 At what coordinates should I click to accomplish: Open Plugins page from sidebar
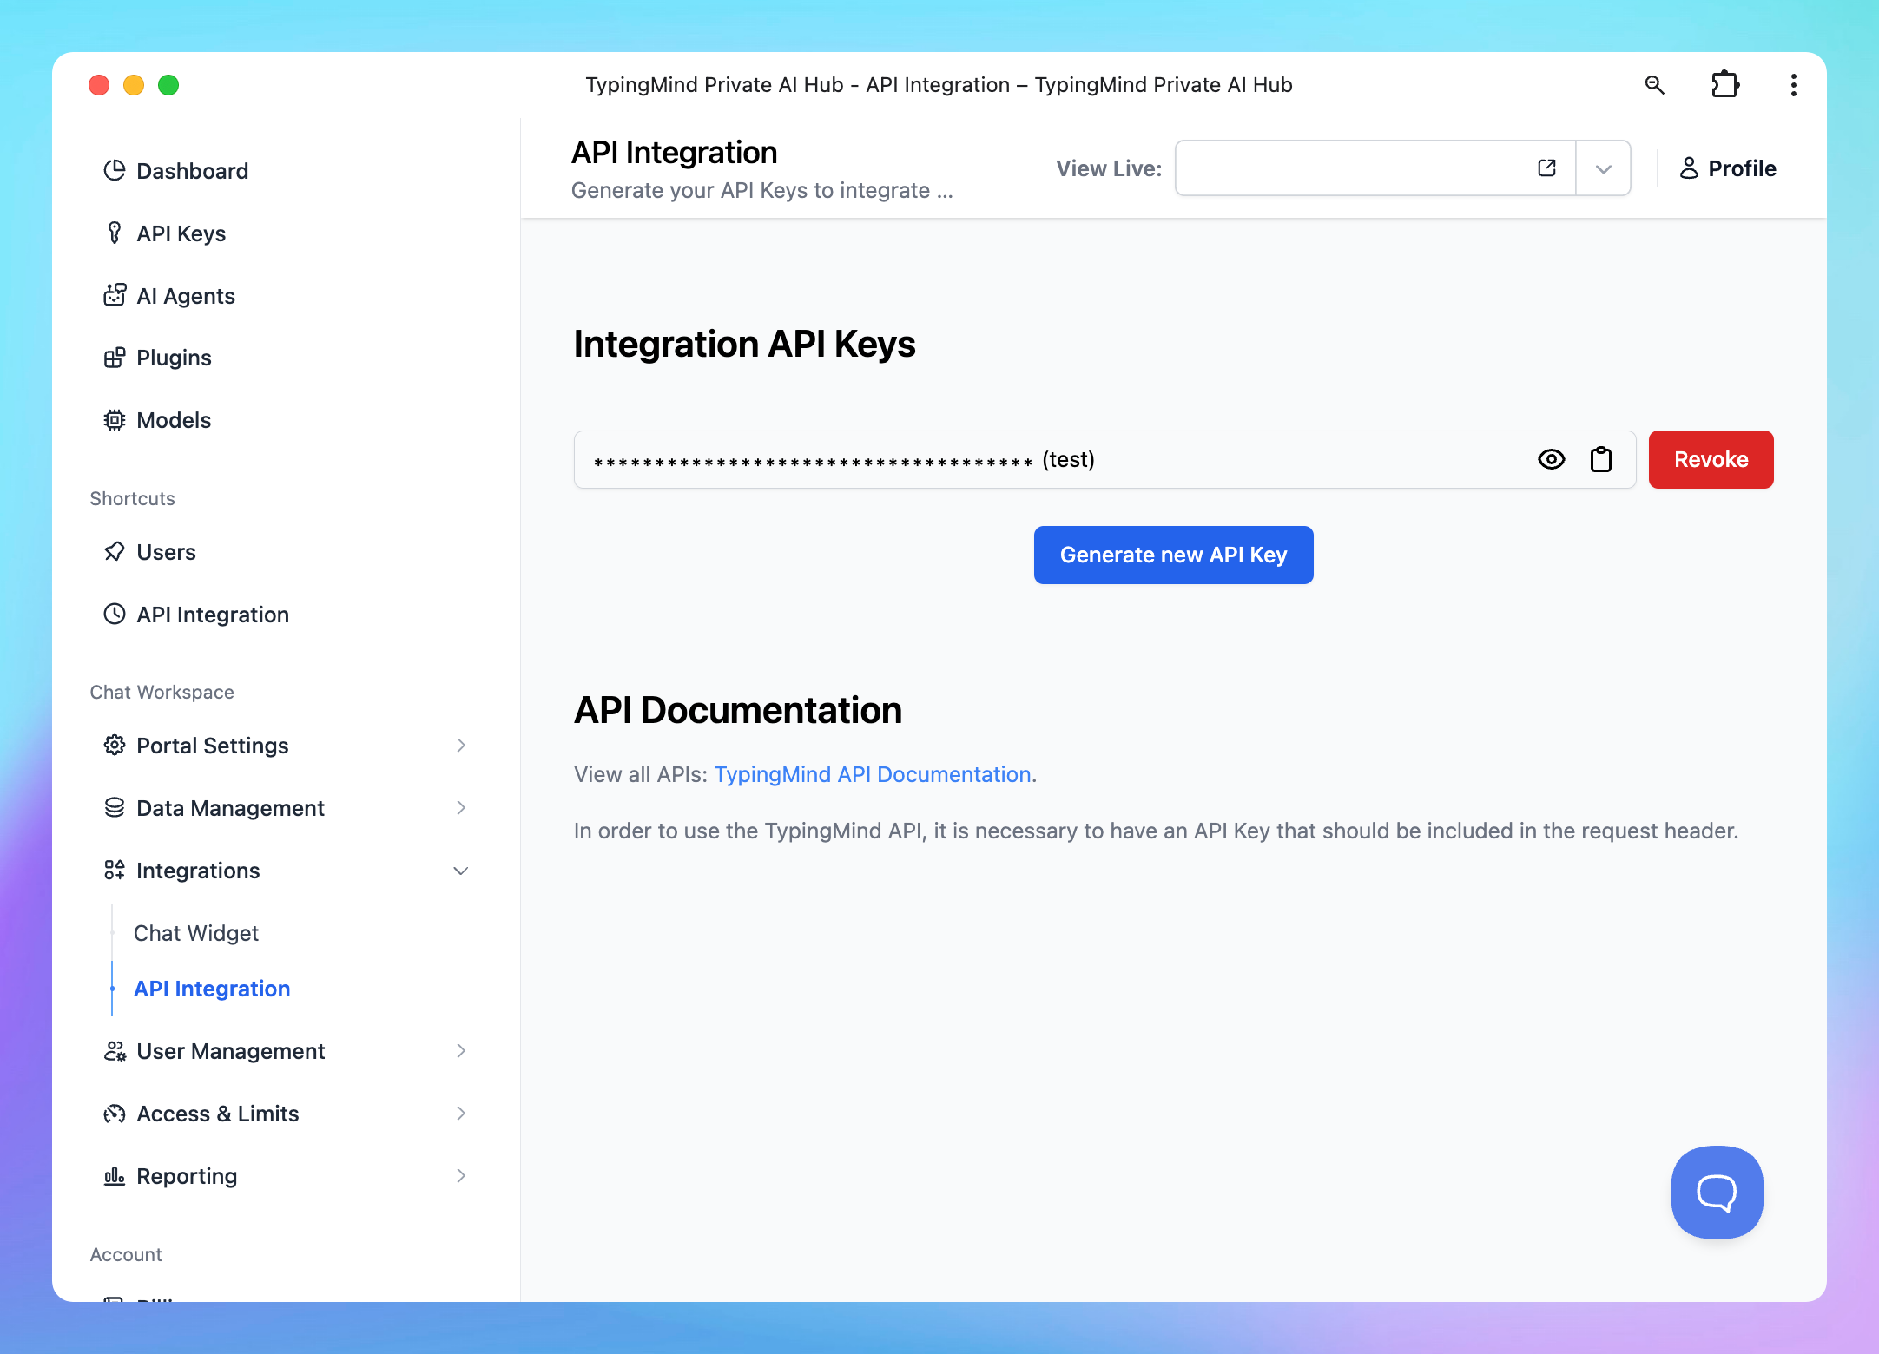(x=174, y=358)
